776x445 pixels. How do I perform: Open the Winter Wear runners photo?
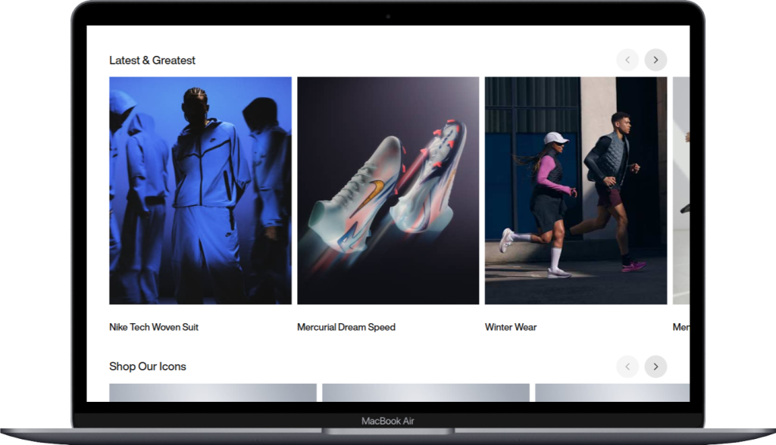pyautogui.click(x=576, y=191)
